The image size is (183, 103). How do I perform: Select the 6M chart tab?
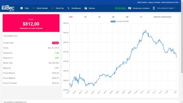point(127,17)
